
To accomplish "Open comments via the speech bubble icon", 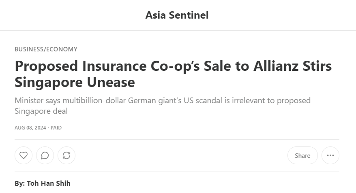I will pyautogui.click(x=45, y=155).
